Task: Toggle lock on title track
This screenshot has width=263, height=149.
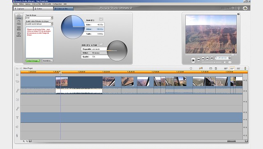Action: (246, 119)
